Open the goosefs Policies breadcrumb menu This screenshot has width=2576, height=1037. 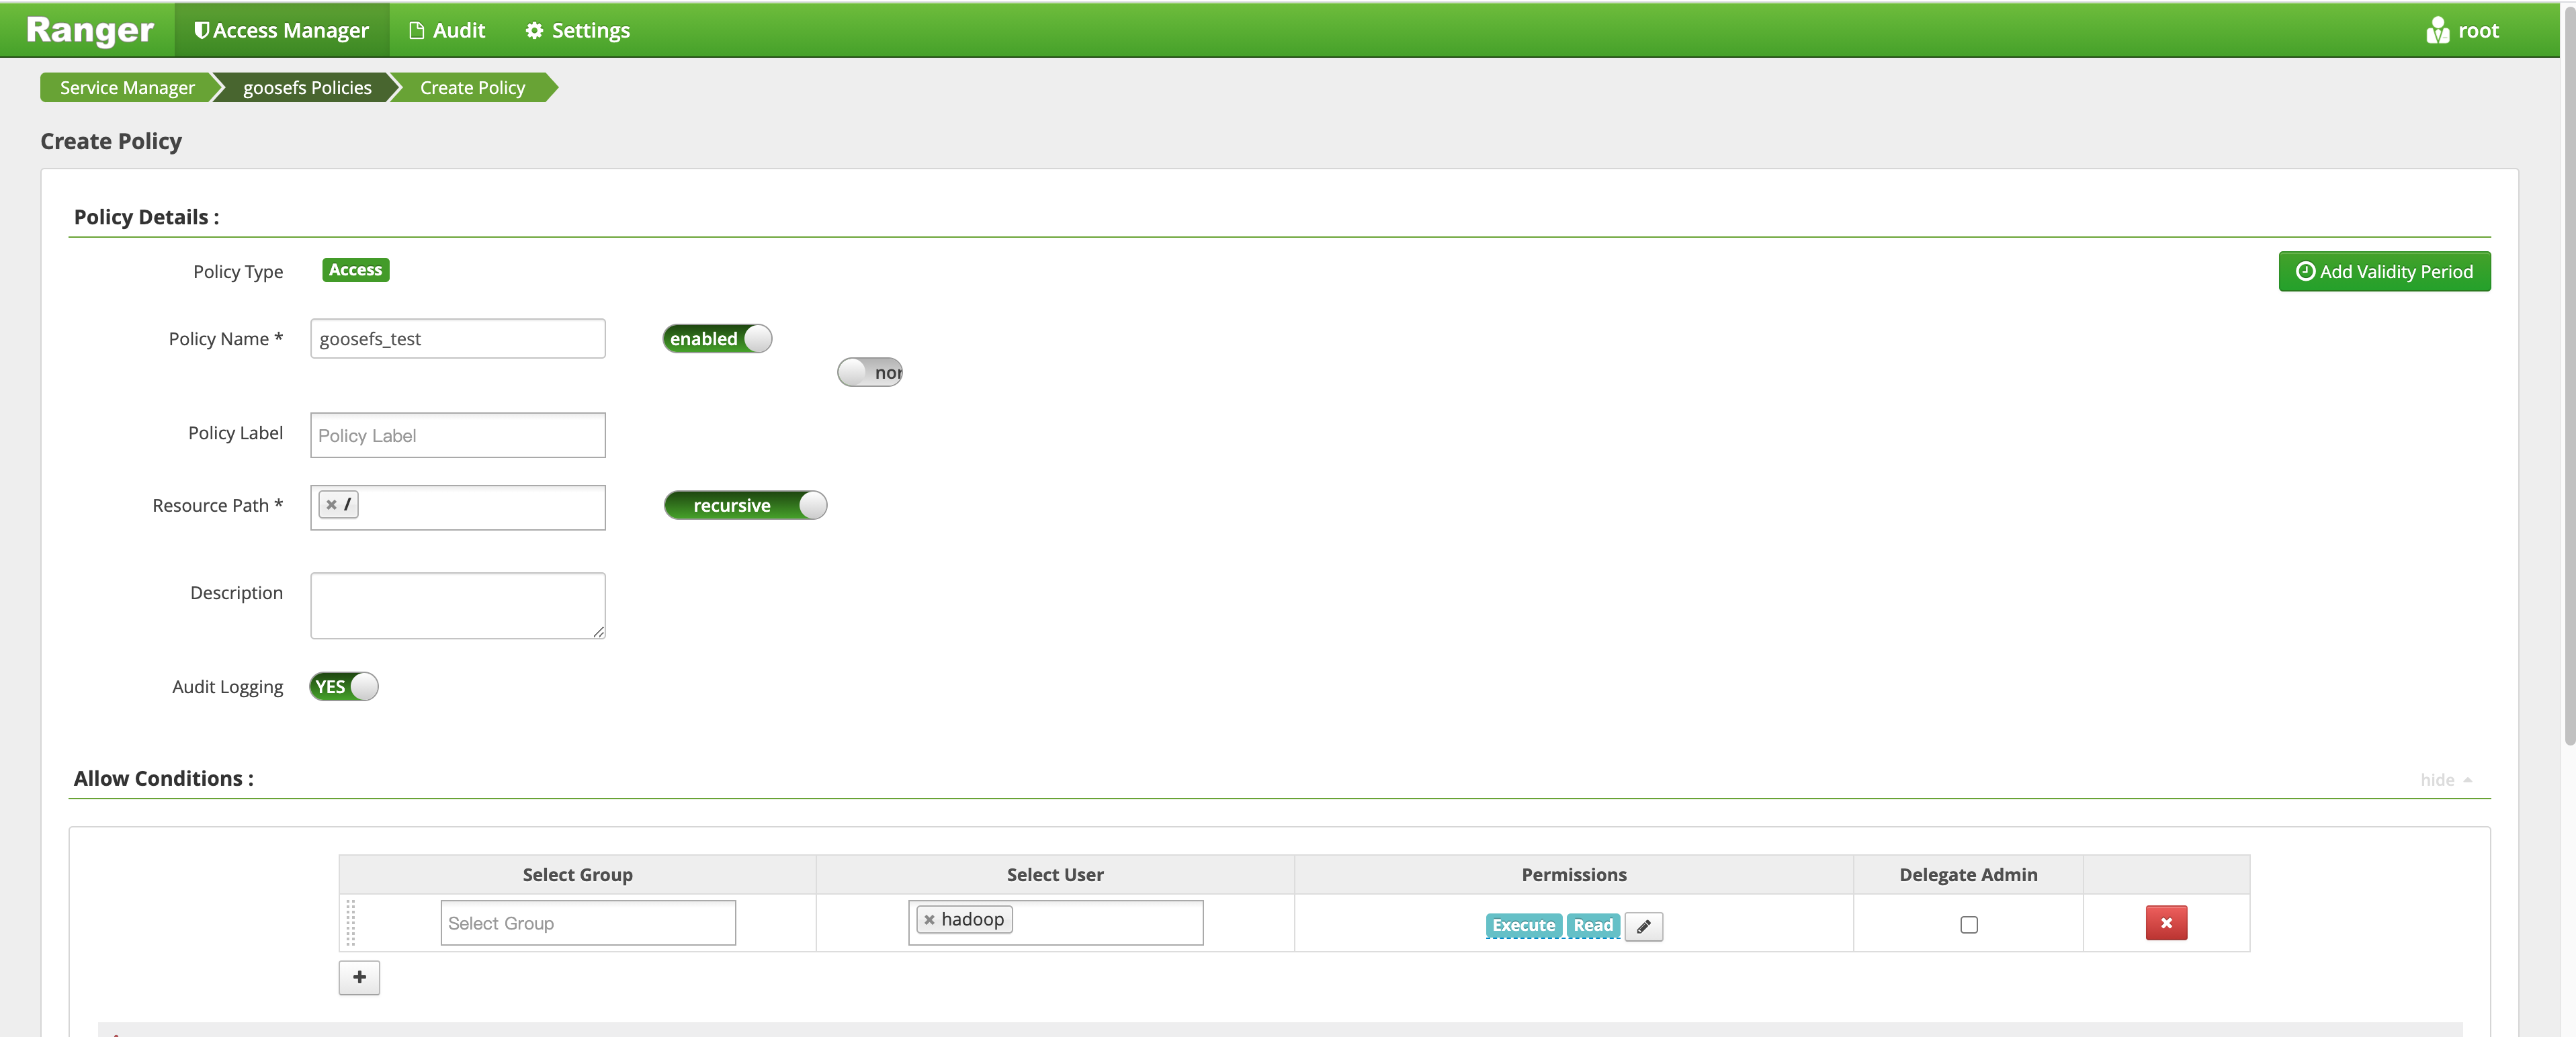(307, 87)
